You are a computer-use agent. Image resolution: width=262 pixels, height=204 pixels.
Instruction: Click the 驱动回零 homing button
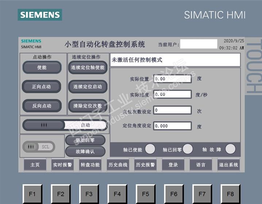85,140
